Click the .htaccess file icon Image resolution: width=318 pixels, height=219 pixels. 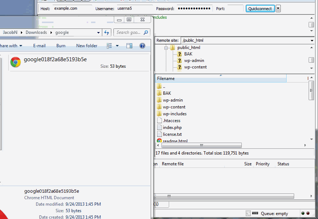[160, 121]
